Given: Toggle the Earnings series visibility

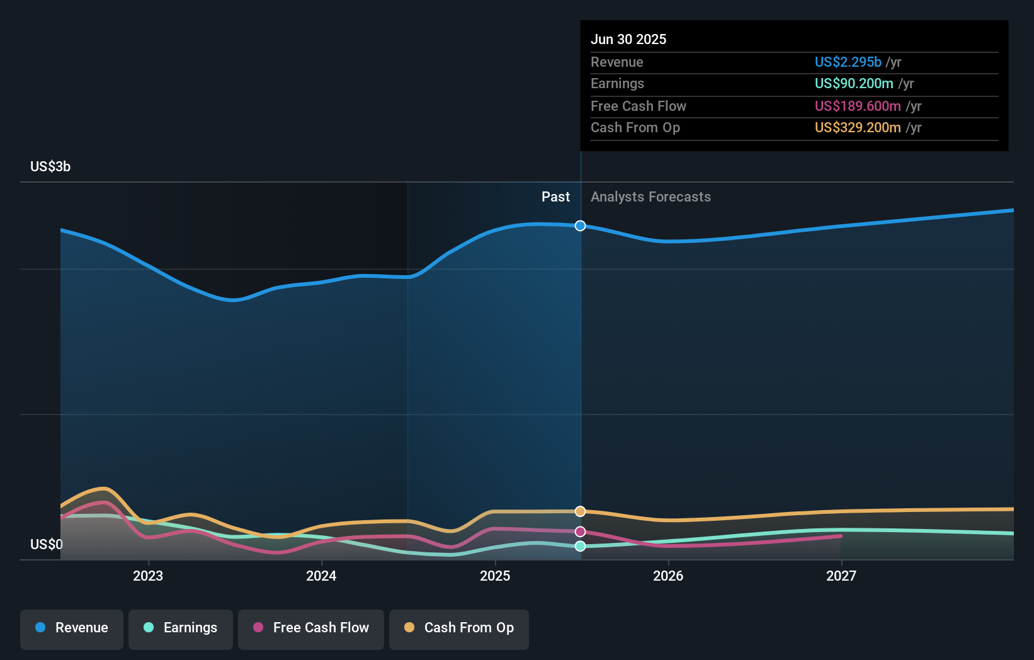Looking at the screenshot, I should point(181,628).
